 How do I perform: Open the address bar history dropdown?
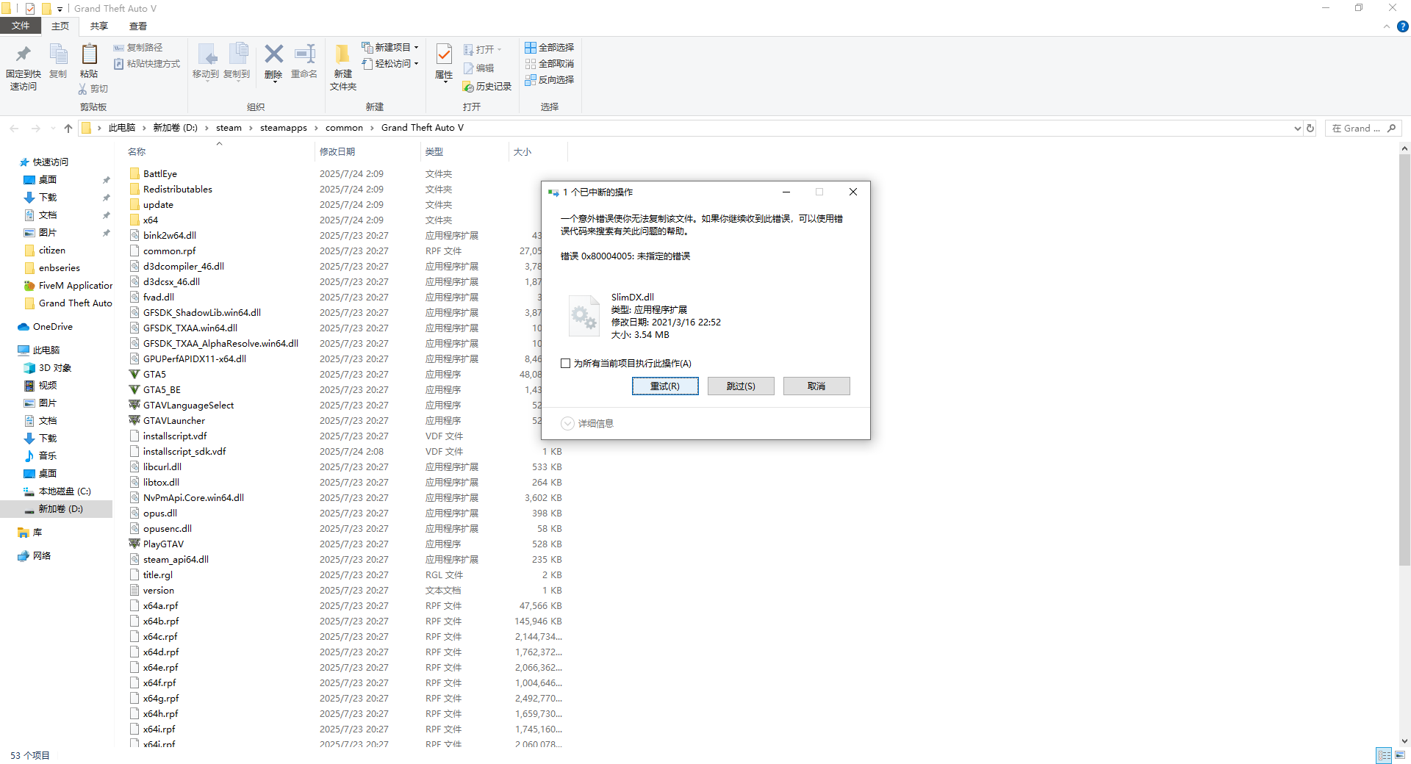click(x=1297, y=128)
